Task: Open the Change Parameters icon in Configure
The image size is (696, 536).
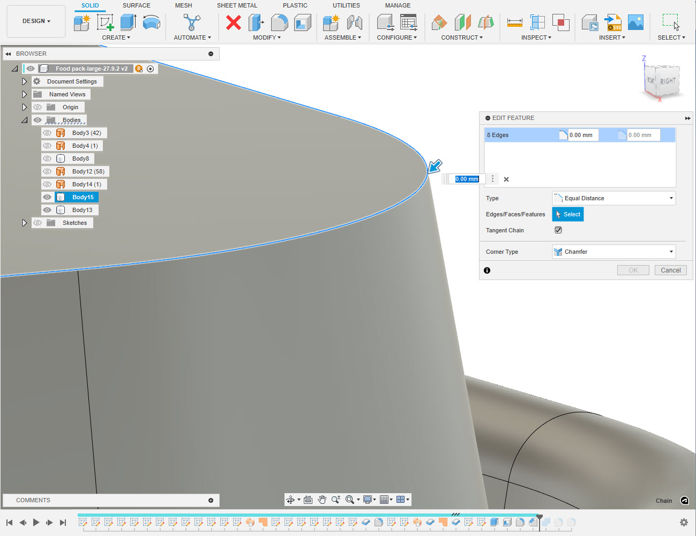Action: [x=409, y=22]
